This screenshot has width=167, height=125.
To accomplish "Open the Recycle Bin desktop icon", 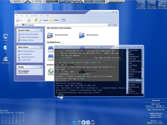I will (x=5, y=60).
